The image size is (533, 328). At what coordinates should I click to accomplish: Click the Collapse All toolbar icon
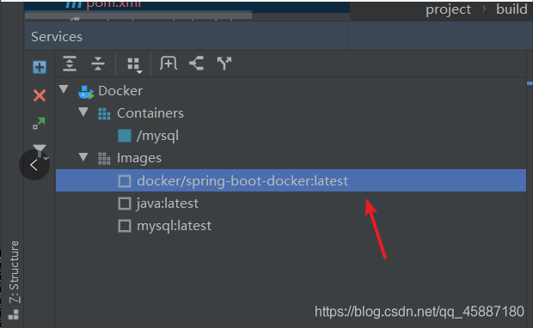(98, 64)
